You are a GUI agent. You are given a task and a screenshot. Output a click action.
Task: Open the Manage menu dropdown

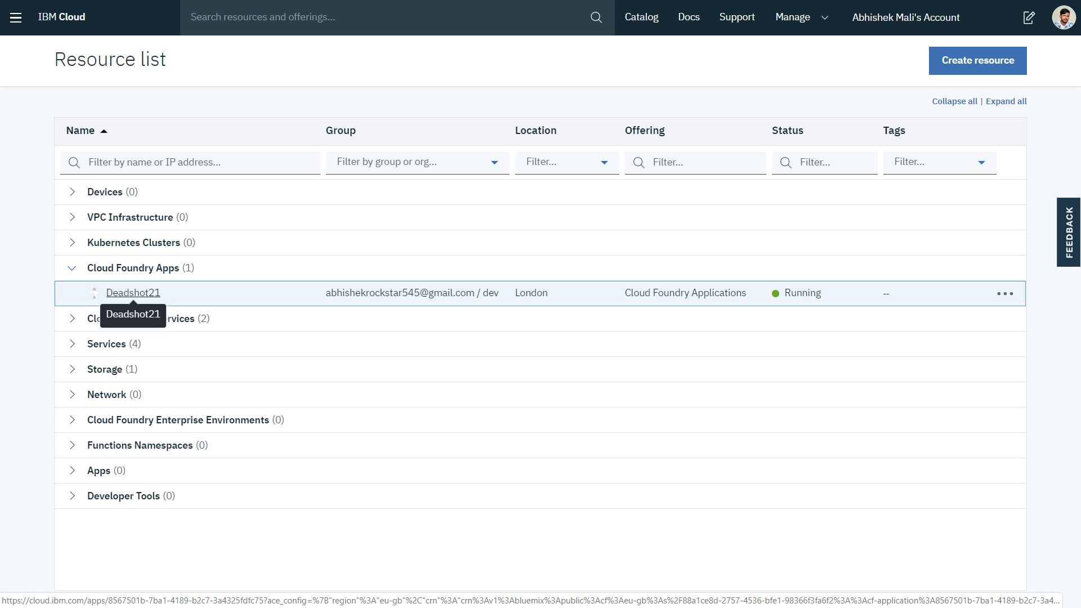(x=802, y=17)
